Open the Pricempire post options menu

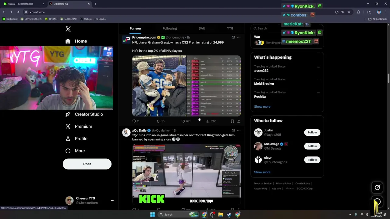click(x=239, y=37)
